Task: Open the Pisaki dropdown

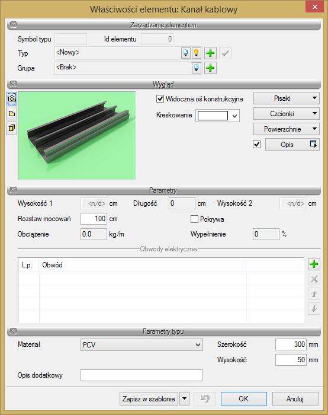Action: coord(287,98)
